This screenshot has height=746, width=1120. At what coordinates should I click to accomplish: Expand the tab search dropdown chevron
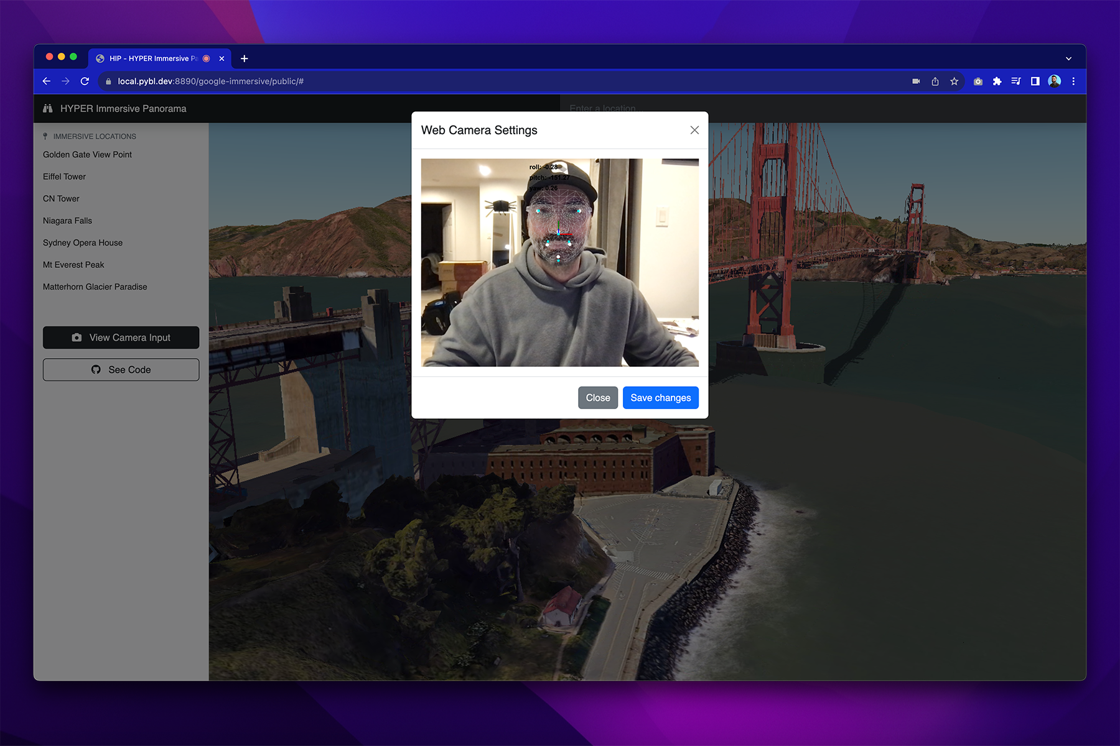tap(1068, 58)
